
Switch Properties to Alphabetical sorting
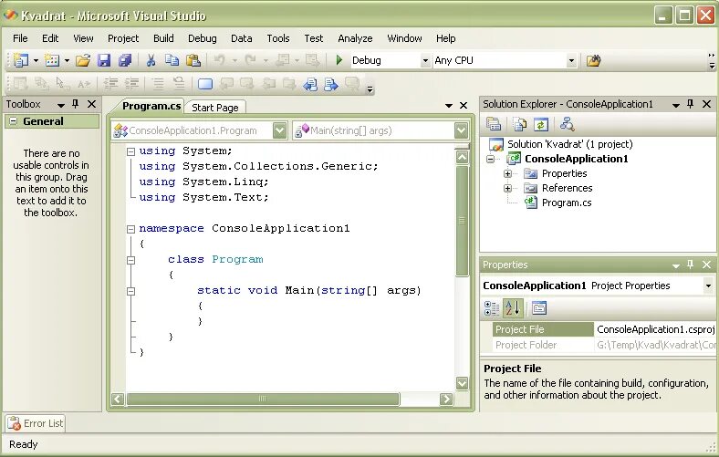513,308
